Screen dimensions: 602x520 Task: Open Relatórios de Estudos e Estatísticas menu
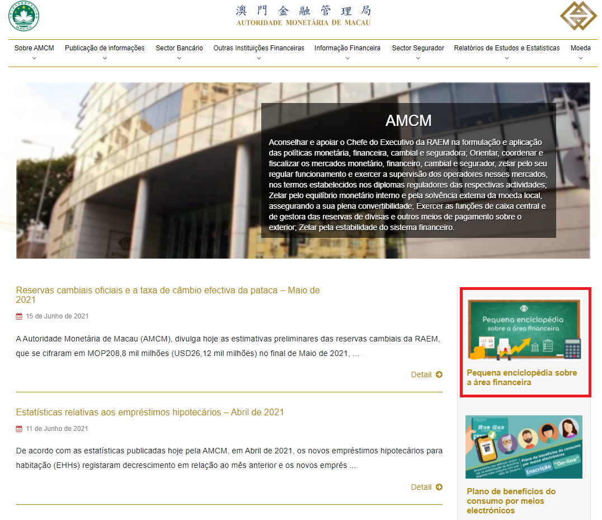tap(506, 48)
